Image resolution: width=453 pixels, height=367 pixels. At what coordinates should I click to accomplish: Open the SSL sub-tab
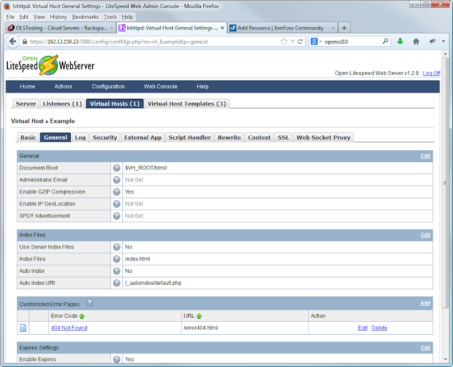(x=283, y=137)
